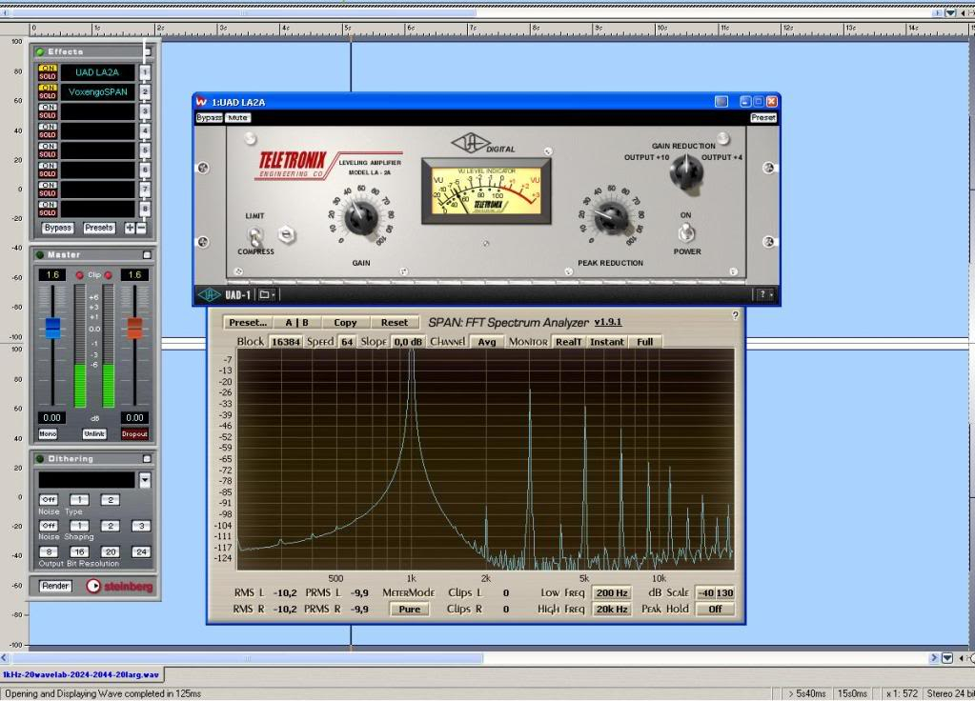
Task: Click the UAD-1 logo icon
Action: pyautogui.click(x=209, y=295)
